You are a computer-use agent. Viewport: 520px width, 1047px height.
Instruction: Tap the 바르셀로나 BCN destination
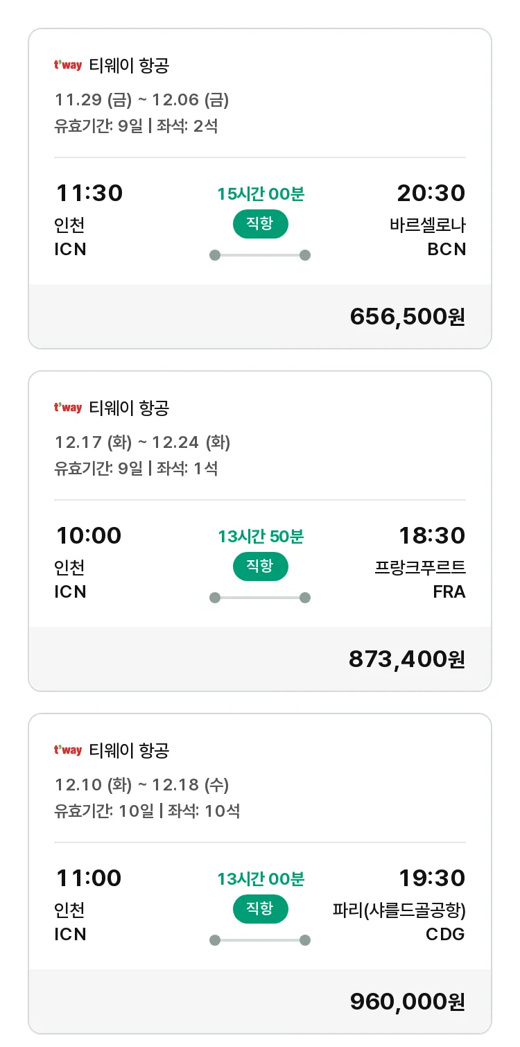coord(428,236)
